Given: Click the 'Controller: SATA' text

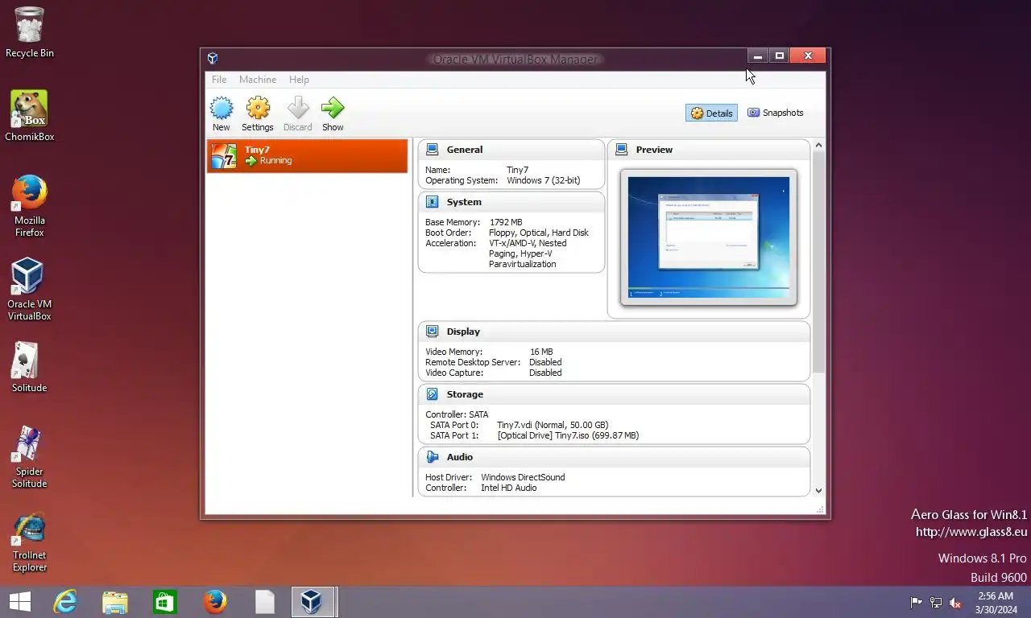Looking at the screenshot, I should point(457,414).
